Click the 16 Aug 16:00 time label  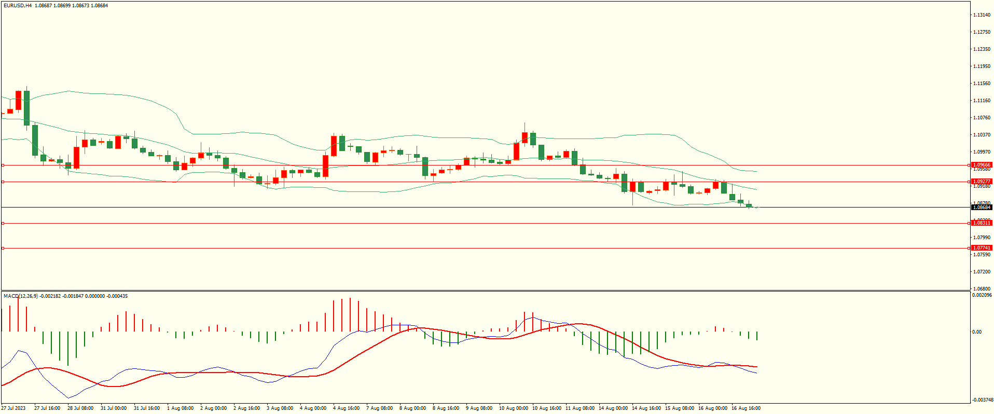click(x=745, y=408)
